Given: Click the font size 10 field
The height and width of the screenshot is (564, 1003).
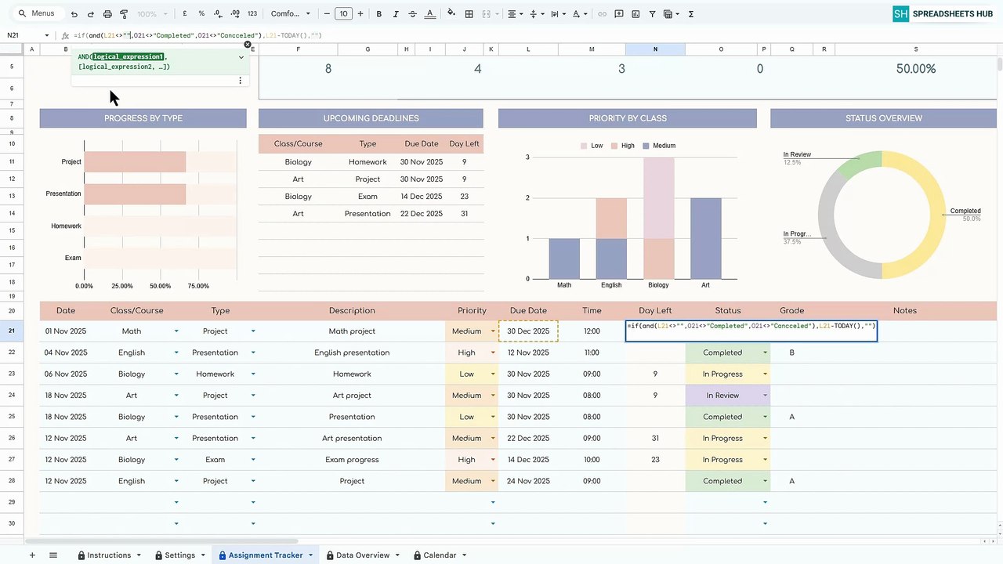Looking at the screenshot, I should 343,14.
